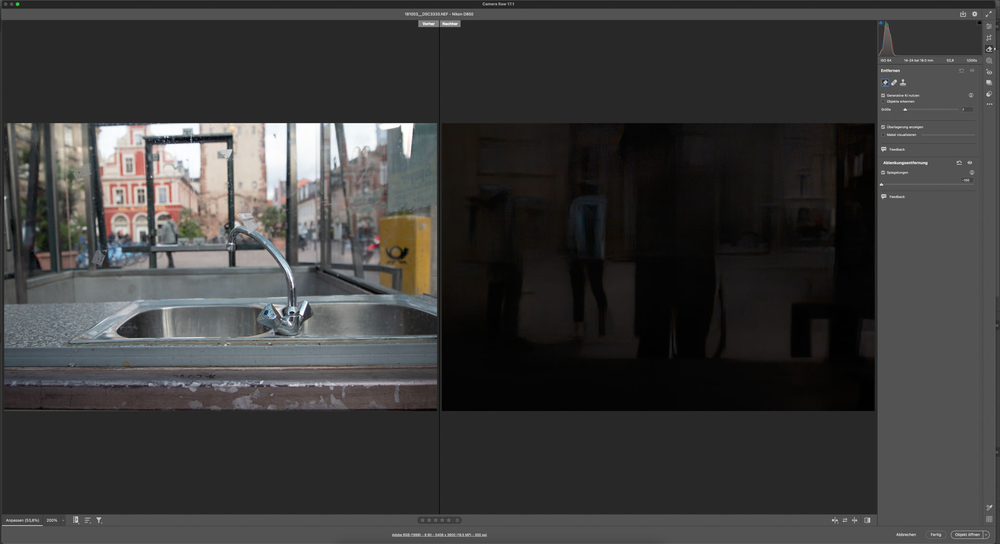
Task: Open the sort options icon
Action: (87, 520)
